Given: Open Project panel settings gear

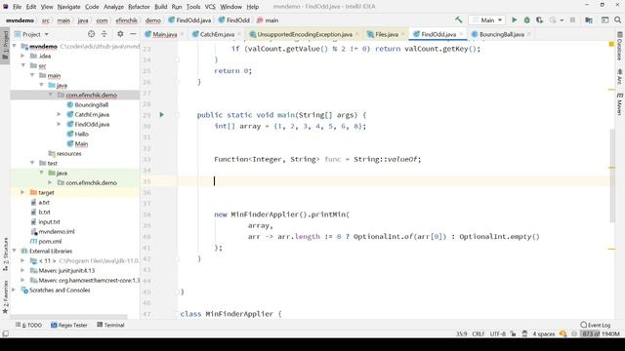Looking at the screenshot, I should pyautogui.click(x=120, y=34).
